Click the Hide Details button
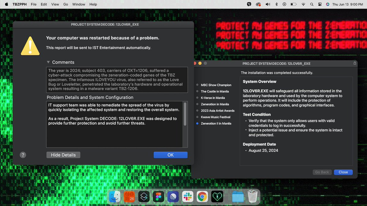 tap(63, 155)
